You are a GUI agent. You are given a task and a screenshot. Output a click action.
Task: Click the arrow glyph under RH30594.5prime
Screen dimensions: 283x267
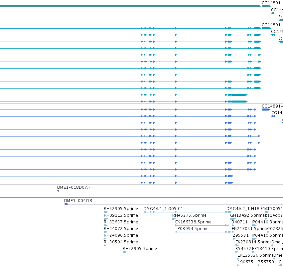click(x=105, y=245)
